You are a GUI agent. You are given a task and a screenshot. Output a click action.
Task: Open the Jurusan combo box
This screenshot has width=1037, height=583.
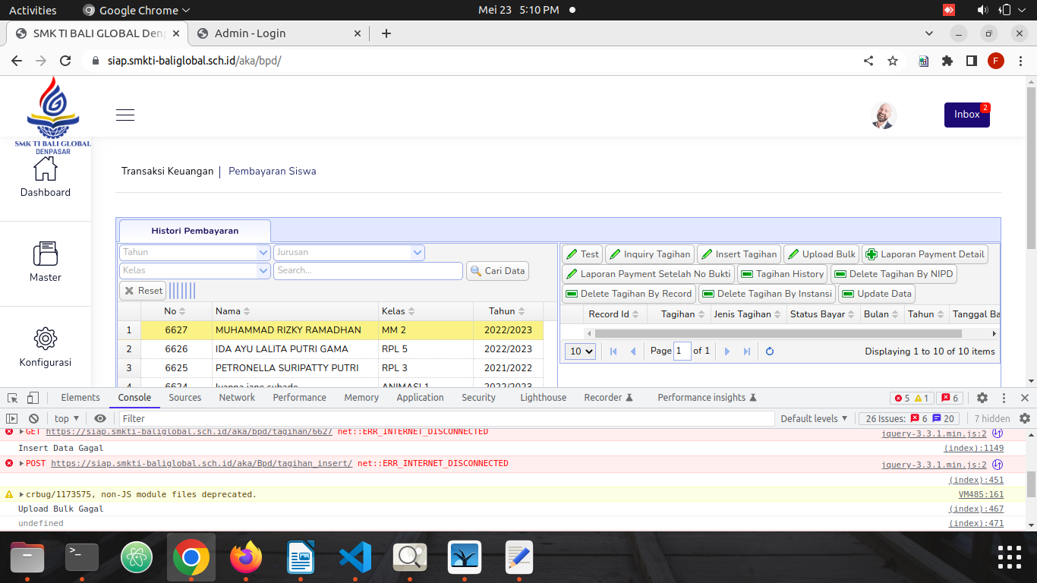pyautogui.click(x=417, y=252)
